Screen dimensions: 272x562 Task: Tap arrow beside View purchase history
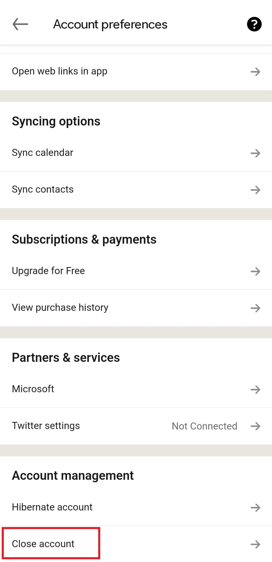[x=255, y=308]
